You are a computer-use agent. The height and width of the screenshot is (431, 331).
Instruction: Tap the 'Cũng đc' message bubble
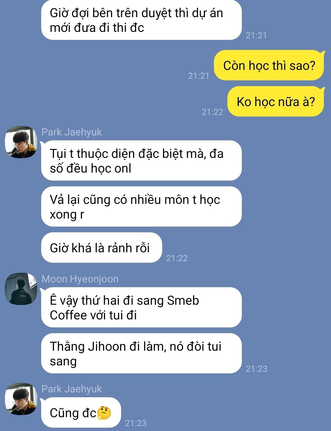[x=81, y=413]
